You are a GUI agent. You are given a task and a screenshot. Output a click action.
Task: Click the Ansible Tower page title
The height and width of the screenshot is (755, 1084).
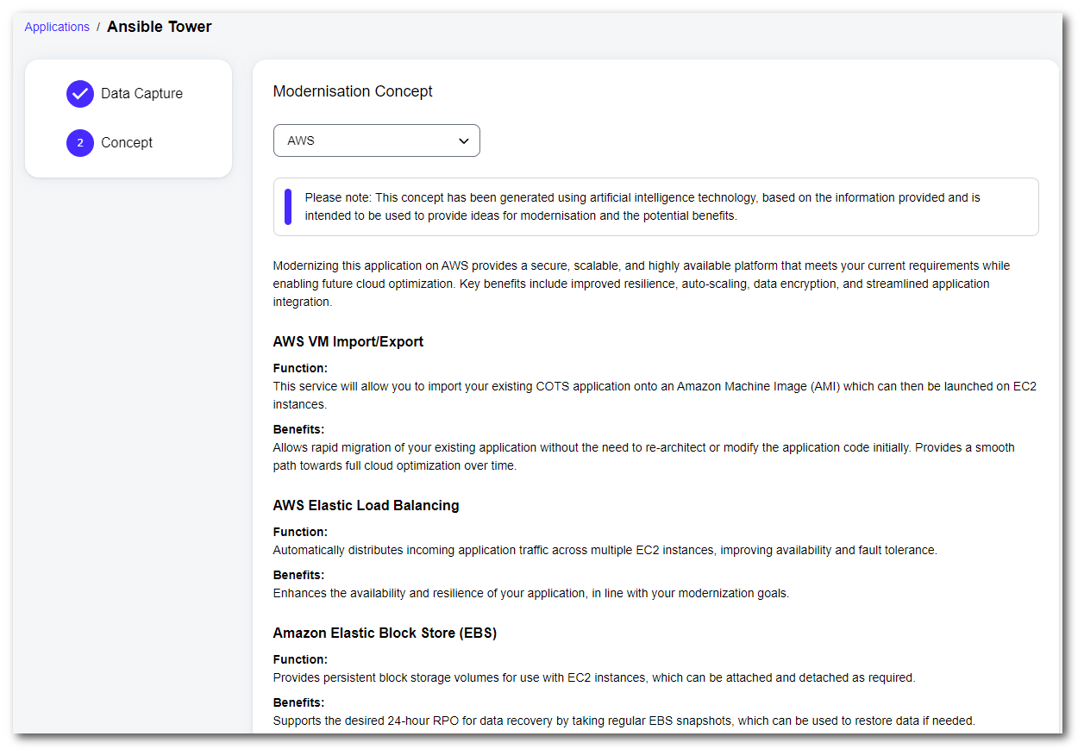point(160,27)
